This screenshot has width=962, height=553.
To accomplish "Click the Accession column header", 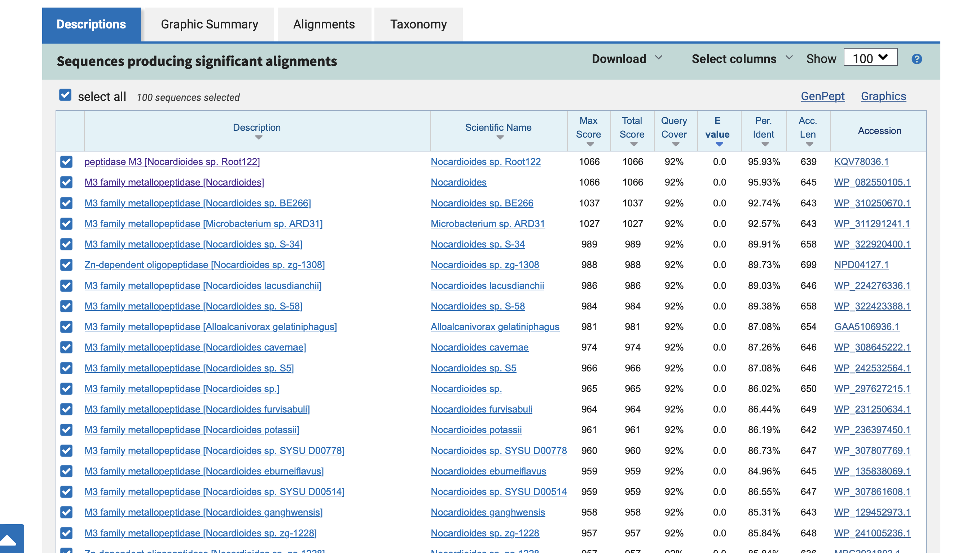I will (x=879, y=131).
